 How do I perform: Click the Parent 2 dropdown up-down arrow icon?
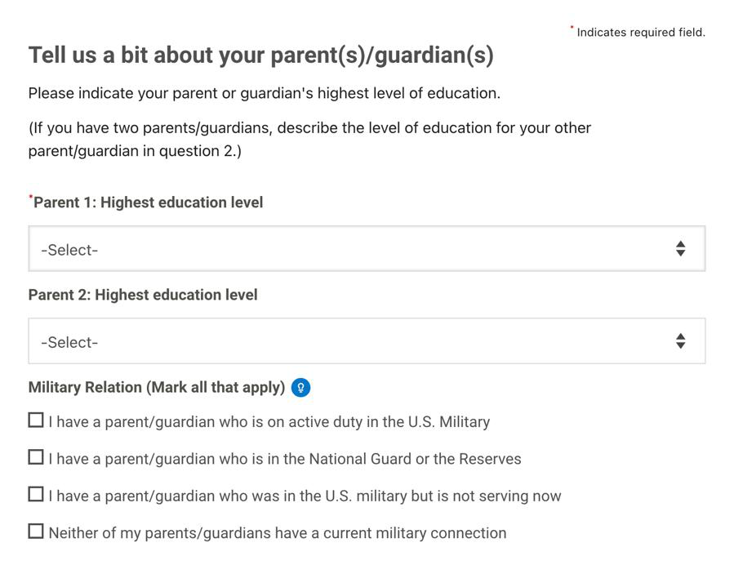[x=681, y=340]
